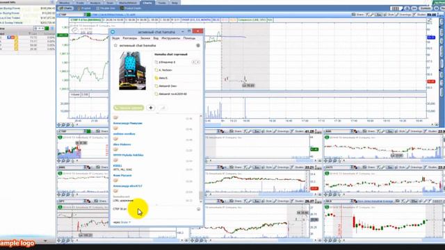
Task: Select participant Aleksandr Deev in the list
Action: pos(168,86)
